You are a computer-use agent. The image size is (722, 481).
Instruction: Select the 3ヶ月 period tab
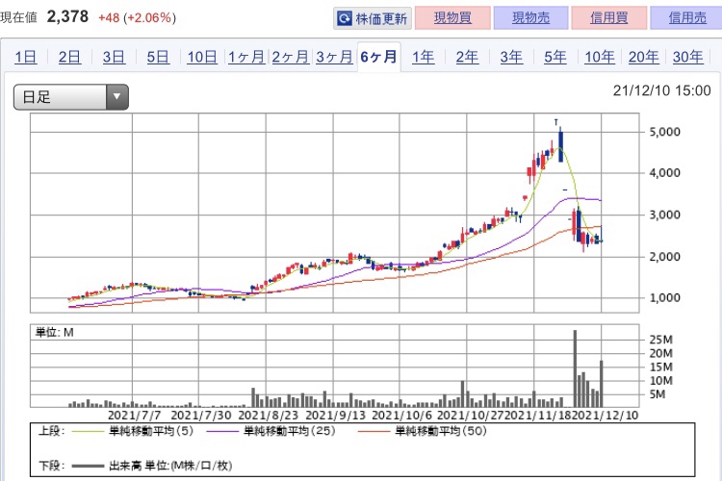point(334,57)
